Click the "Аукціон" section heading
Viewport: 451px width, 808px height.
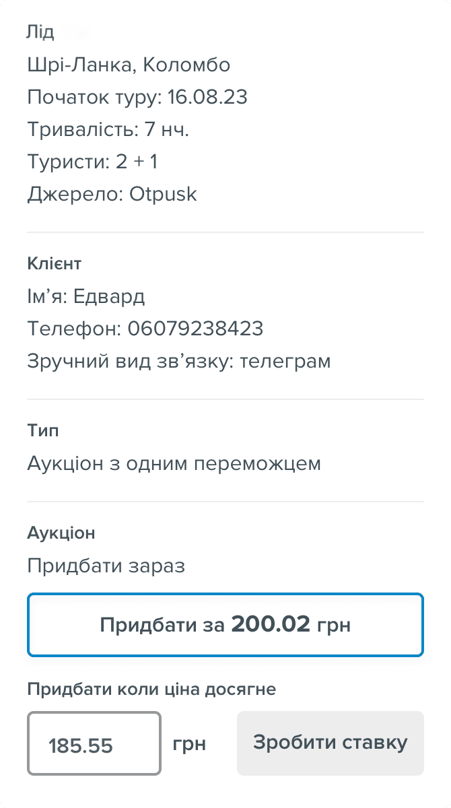coord(61,533)
